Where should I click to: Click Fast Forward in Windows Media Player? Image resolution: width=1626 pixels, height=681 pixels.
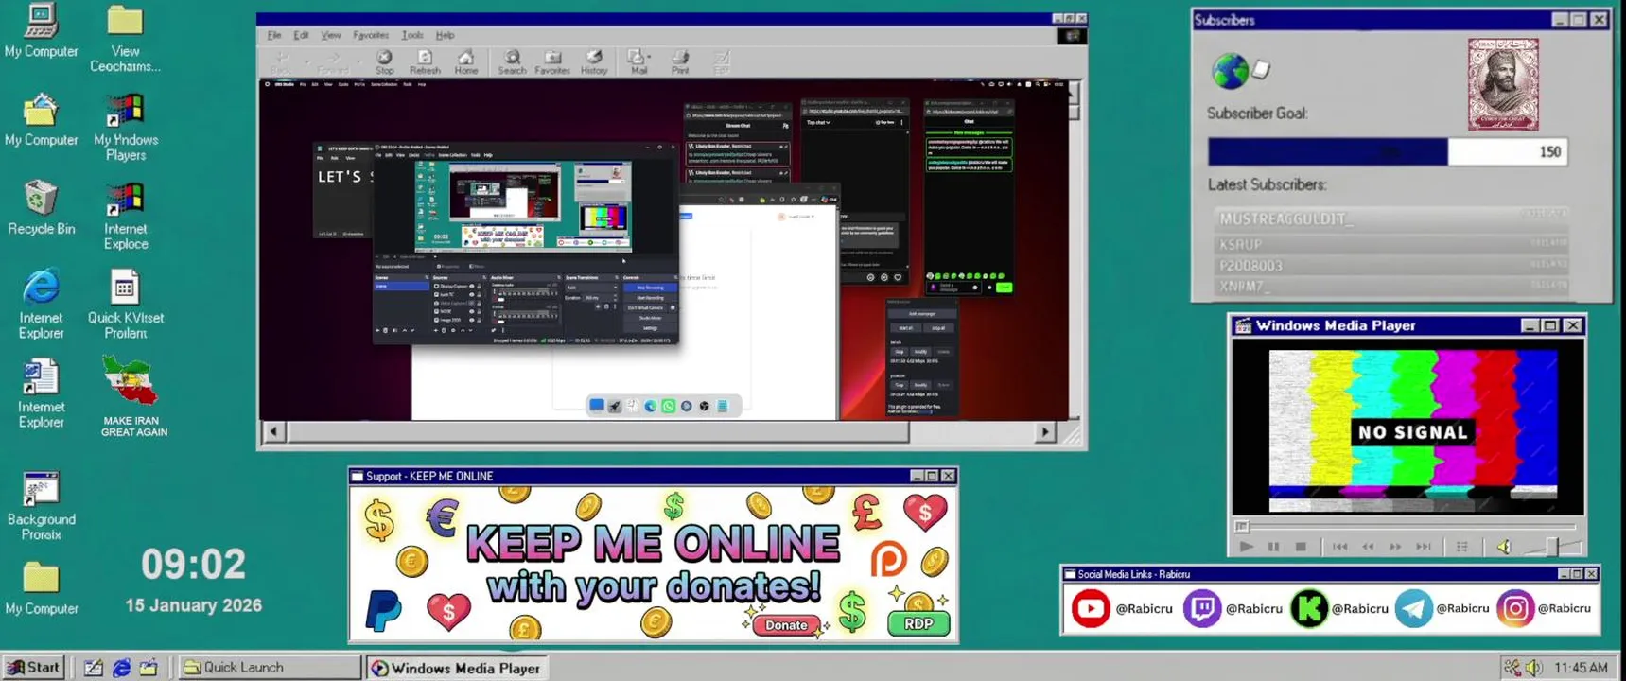[x=1395, y=547]
